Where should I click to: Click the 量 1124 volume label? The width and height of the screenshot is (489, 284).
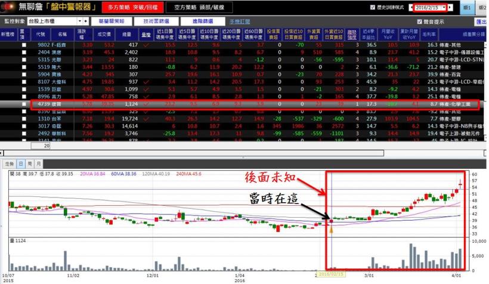(x=18, y=240)
